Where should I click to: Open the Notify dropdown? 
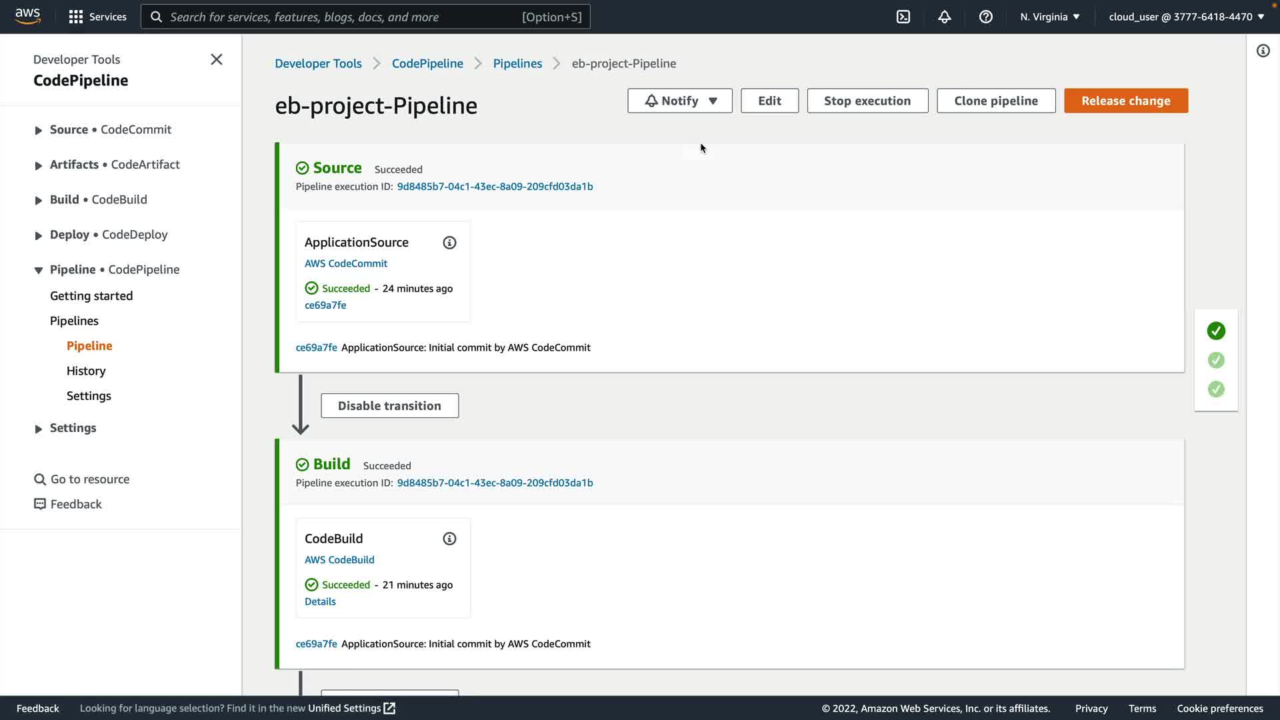pos(679,101)
